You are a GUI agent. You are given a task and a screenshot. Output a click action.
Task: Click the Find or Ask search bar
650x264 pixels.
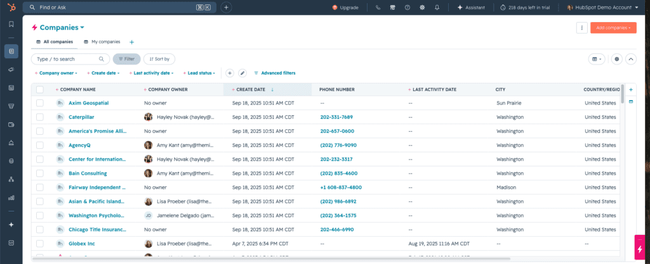pyautogui.click(x=119, y=8)
